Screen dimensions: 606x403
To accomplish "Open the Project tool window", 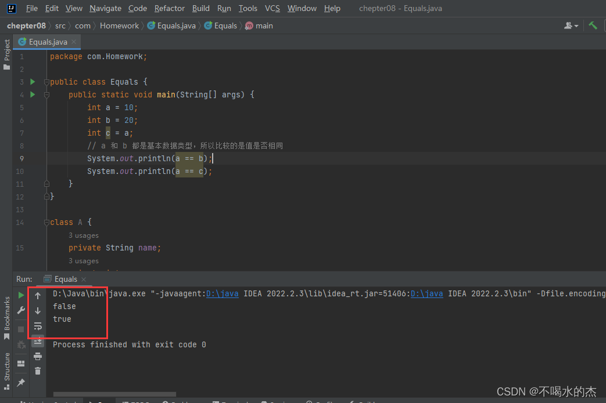I will click(6, 54).
